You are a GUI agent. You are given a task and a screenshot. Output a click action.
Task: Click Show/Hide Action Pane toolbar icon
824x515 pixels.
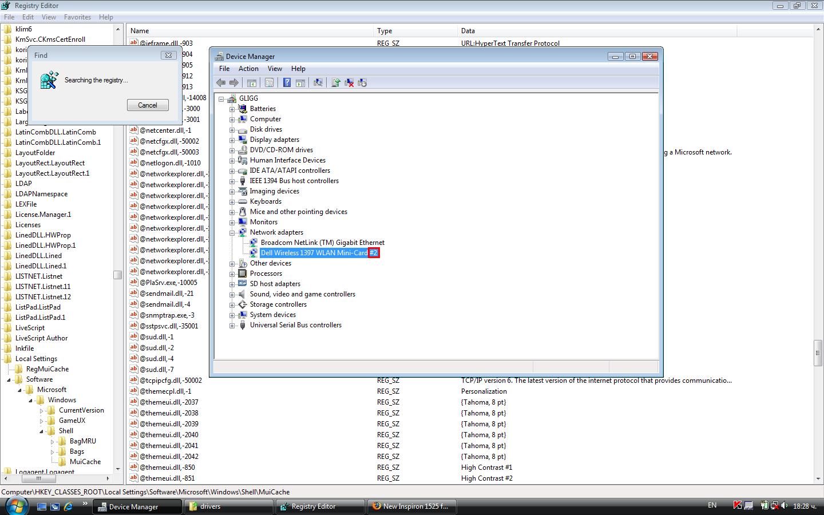[300, 83]
